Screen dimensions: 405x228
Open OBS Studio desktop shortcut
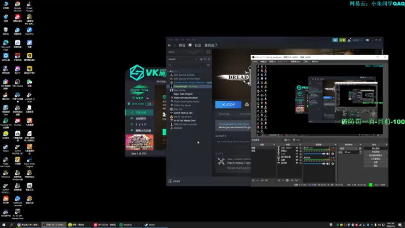tap(18, 84)
